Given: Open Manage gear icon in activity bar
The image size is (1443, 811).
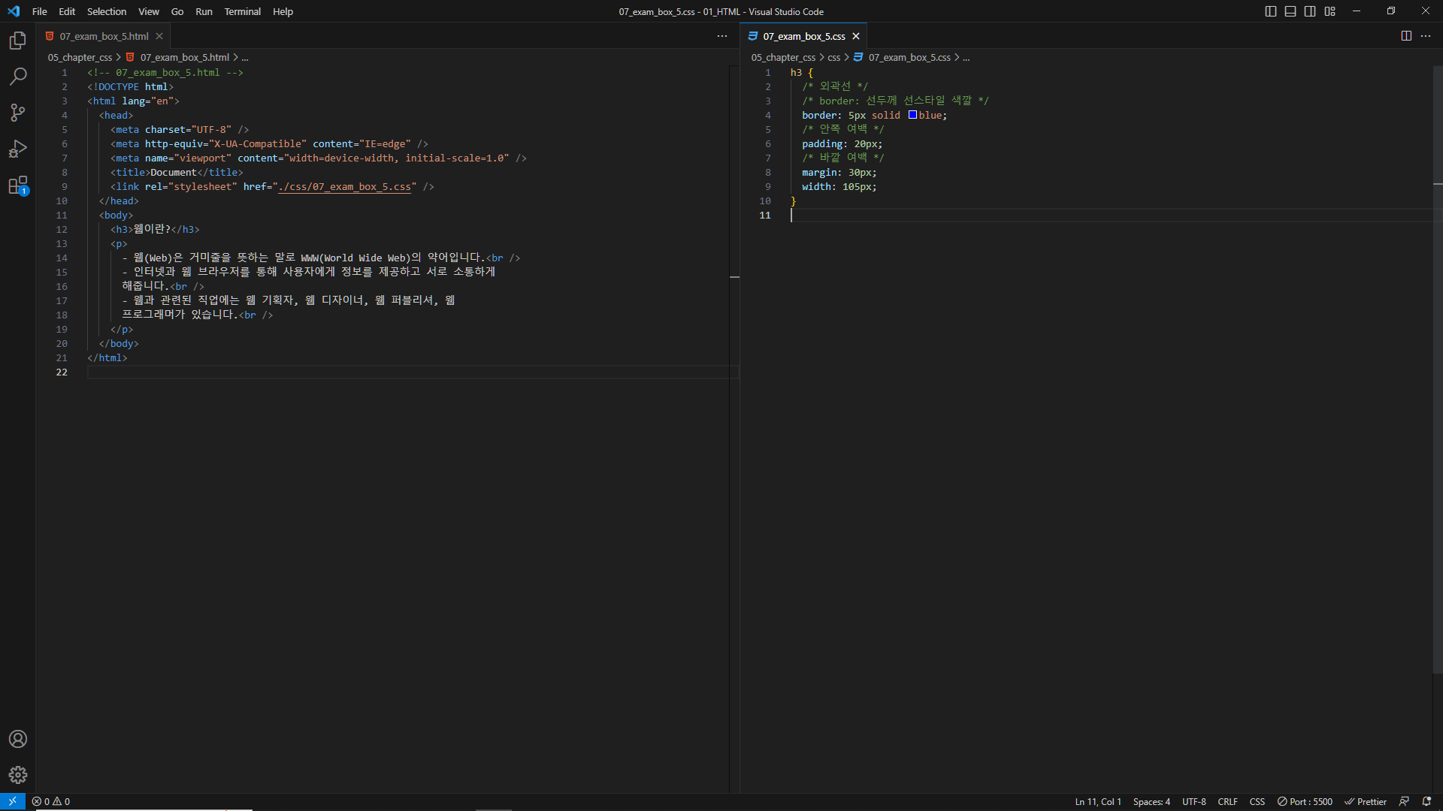Looking at the screenshot, I should (18, 775).
